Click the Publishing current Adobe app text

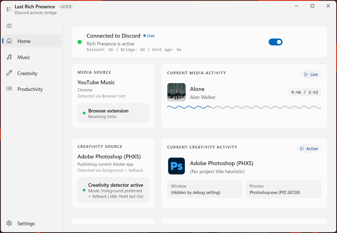[x=106, y=164]
